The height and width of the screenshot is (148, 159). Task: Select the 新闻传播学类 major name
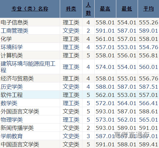(17, 128)
